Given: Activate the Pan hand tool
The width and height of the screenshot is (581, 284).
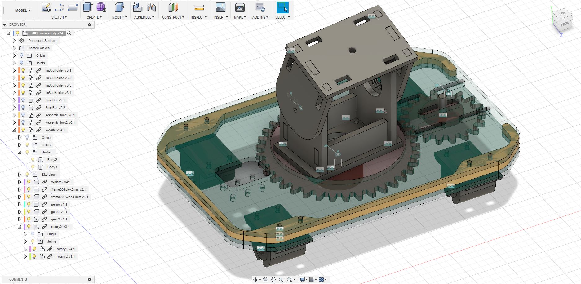Looking at the screenshot, I should (x=273, y=280).
